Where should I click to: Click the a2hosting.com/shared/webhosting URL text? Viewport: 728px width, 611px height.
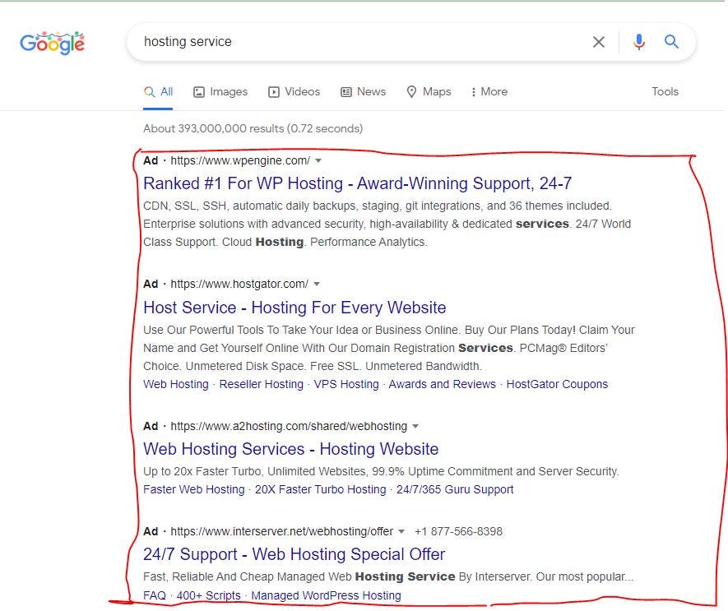point(289,426)
